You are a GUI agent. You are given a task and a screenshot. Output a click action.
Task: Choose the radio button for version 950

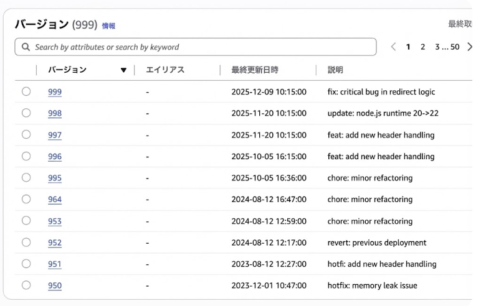pos(26,285)
